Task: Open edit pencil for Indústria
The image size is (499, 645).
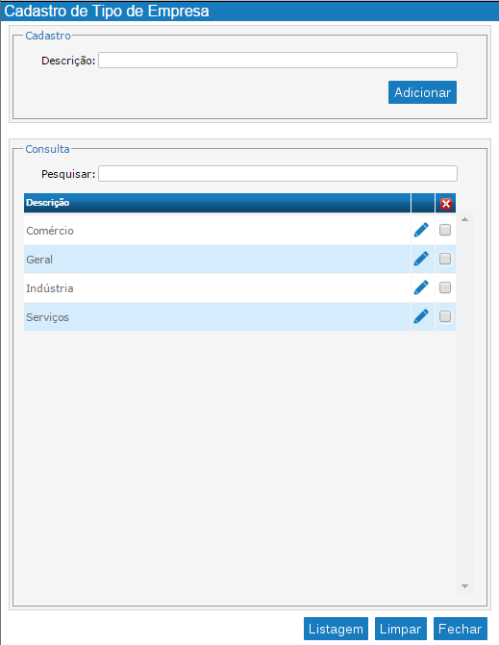Action: pos(421,287)
